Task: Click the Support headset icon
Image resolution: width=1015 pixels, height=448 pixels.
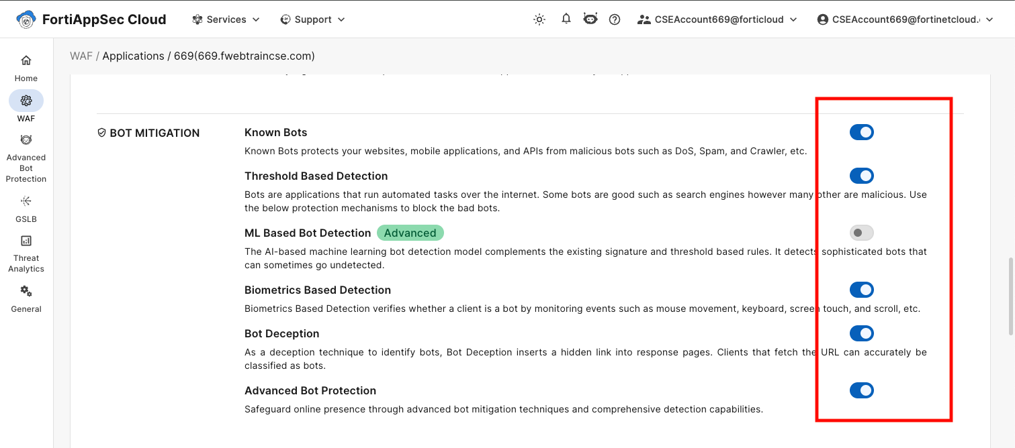Action: coord(285,19)
